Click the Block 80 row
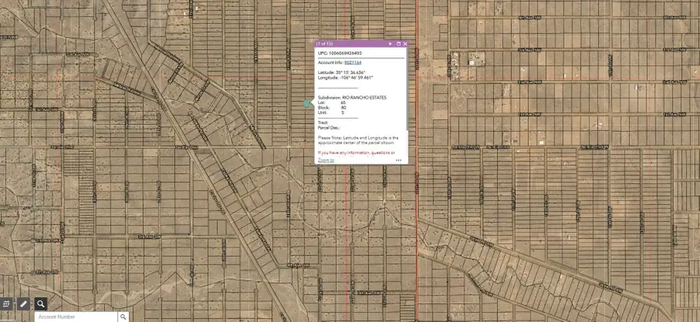700x322 pixels. [332, 107]
